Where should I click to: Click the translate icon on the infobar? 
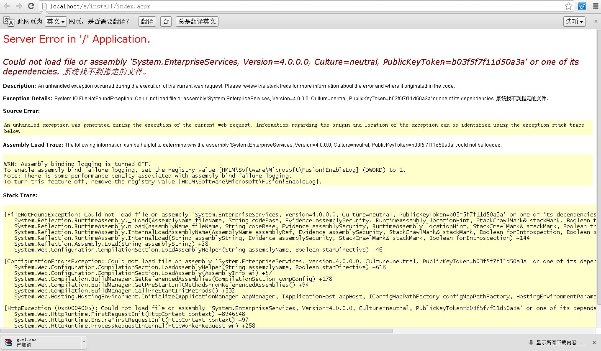(9, 21)
